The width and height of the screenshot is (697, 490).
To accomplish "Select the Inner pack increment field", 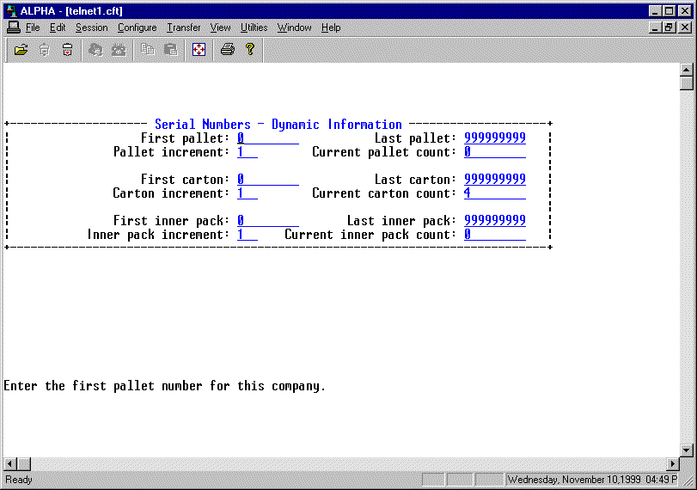I will [x=247, y=235].
